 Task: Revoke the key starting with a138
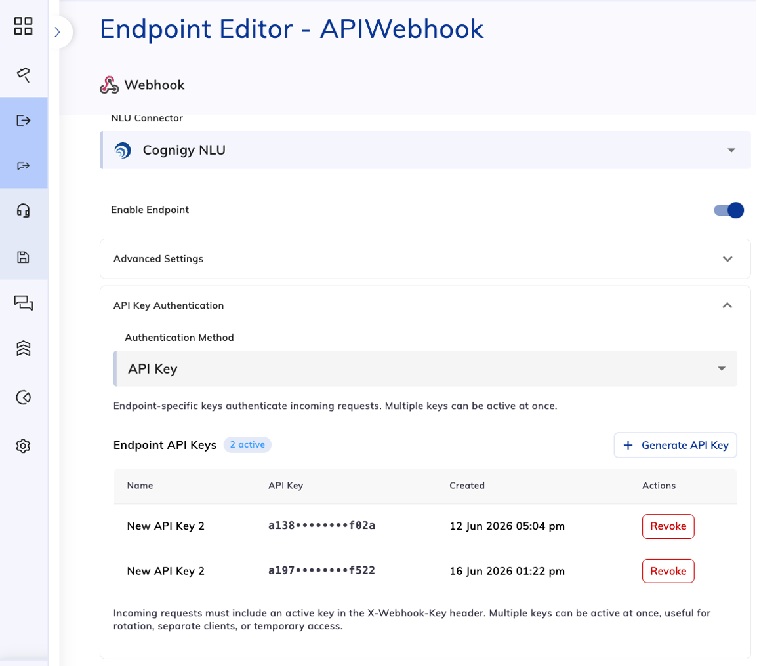[x=668, y=526]
